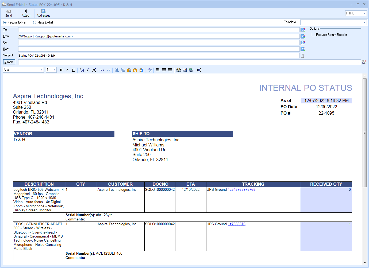Click into the Cc field
This screenshot has height=268, width=369.
(x=159, y=43)
